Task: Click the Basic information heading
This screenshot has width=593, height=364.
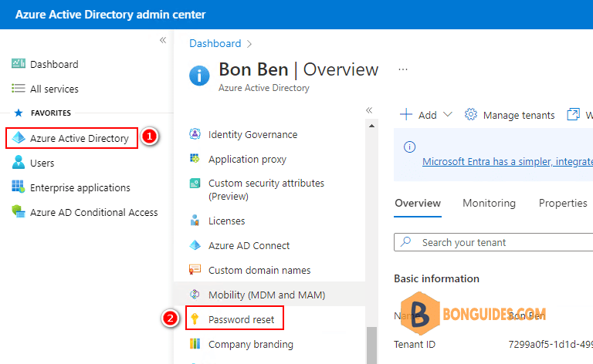Action: click(436, 278)
